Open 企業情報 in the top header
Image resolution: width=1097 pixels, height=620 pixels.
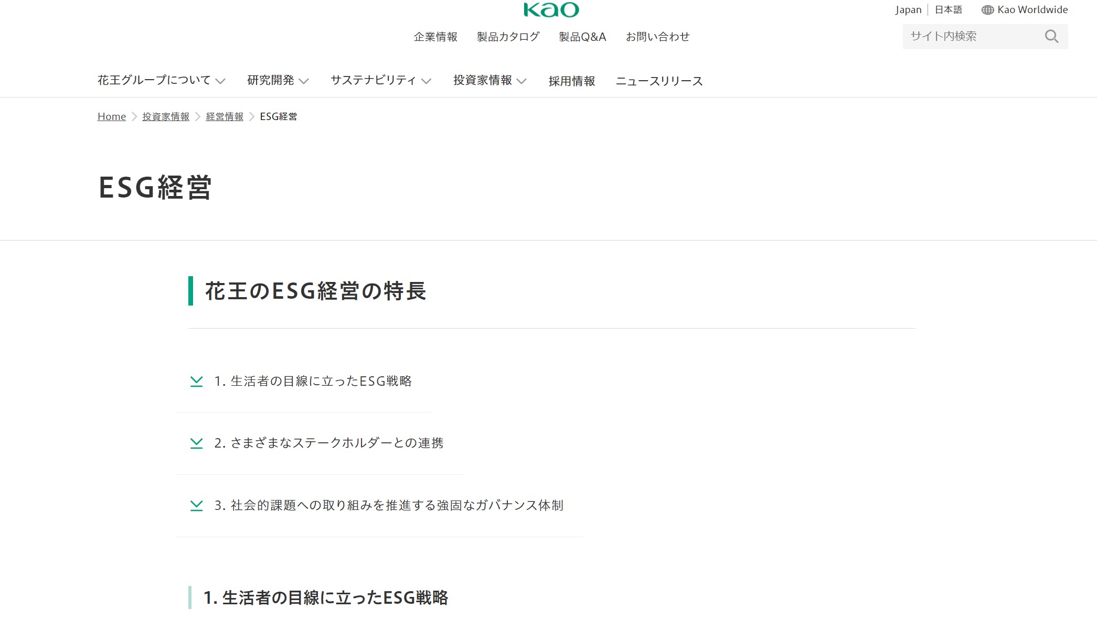coord(435,37)
